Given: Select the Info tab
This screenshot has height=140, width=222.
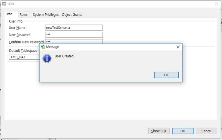Looking at the screenshot, I should tap(9, 14).
